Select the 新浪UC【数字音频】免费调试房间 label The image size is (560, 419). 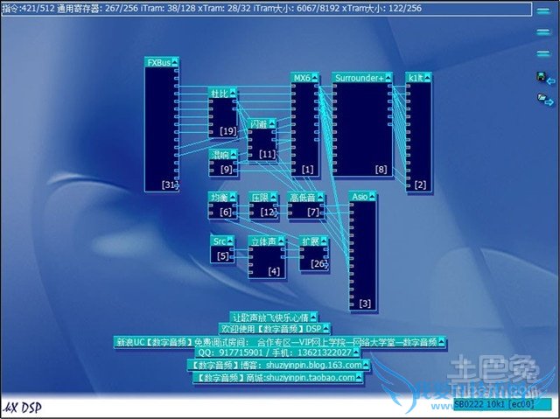click(x=280, y=342)
